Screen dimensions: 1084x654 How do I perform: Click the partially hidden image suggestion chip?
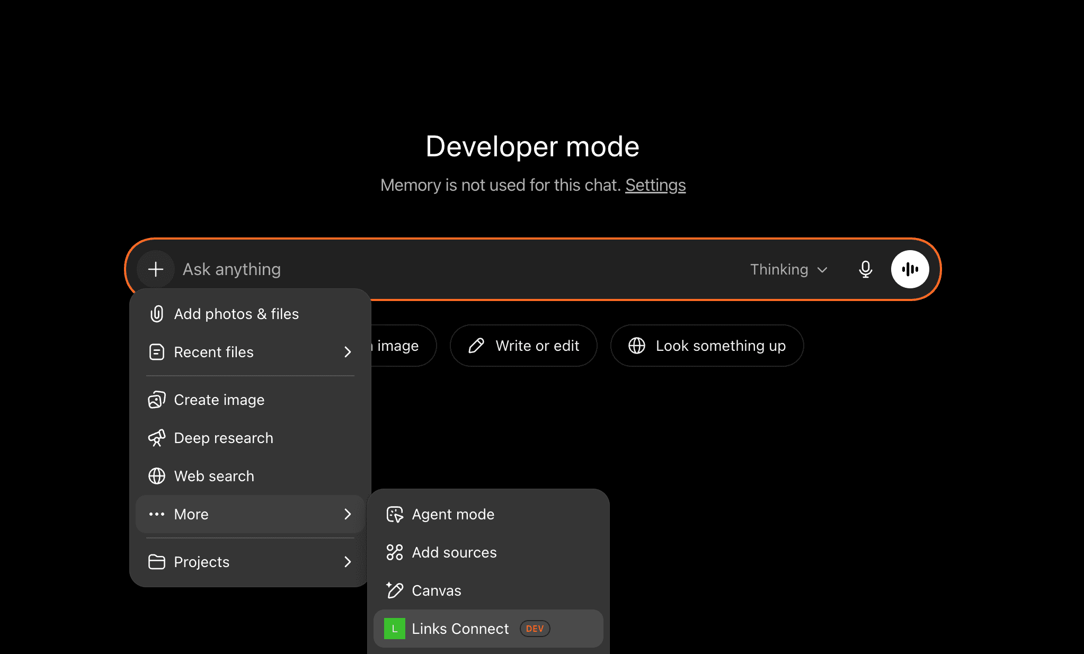(x=403, y=346)
